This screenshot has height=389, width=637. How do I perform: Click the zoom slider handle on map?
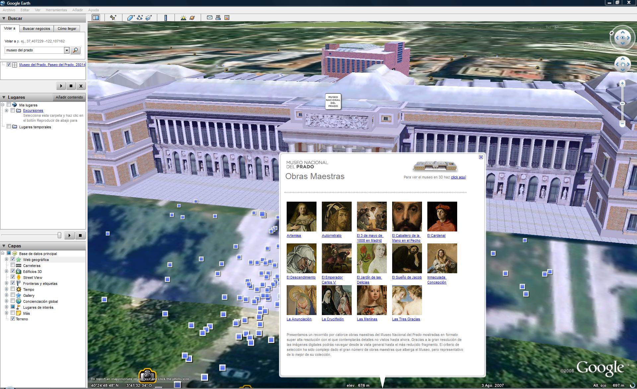pyautogui.click(x=622, y=103)
